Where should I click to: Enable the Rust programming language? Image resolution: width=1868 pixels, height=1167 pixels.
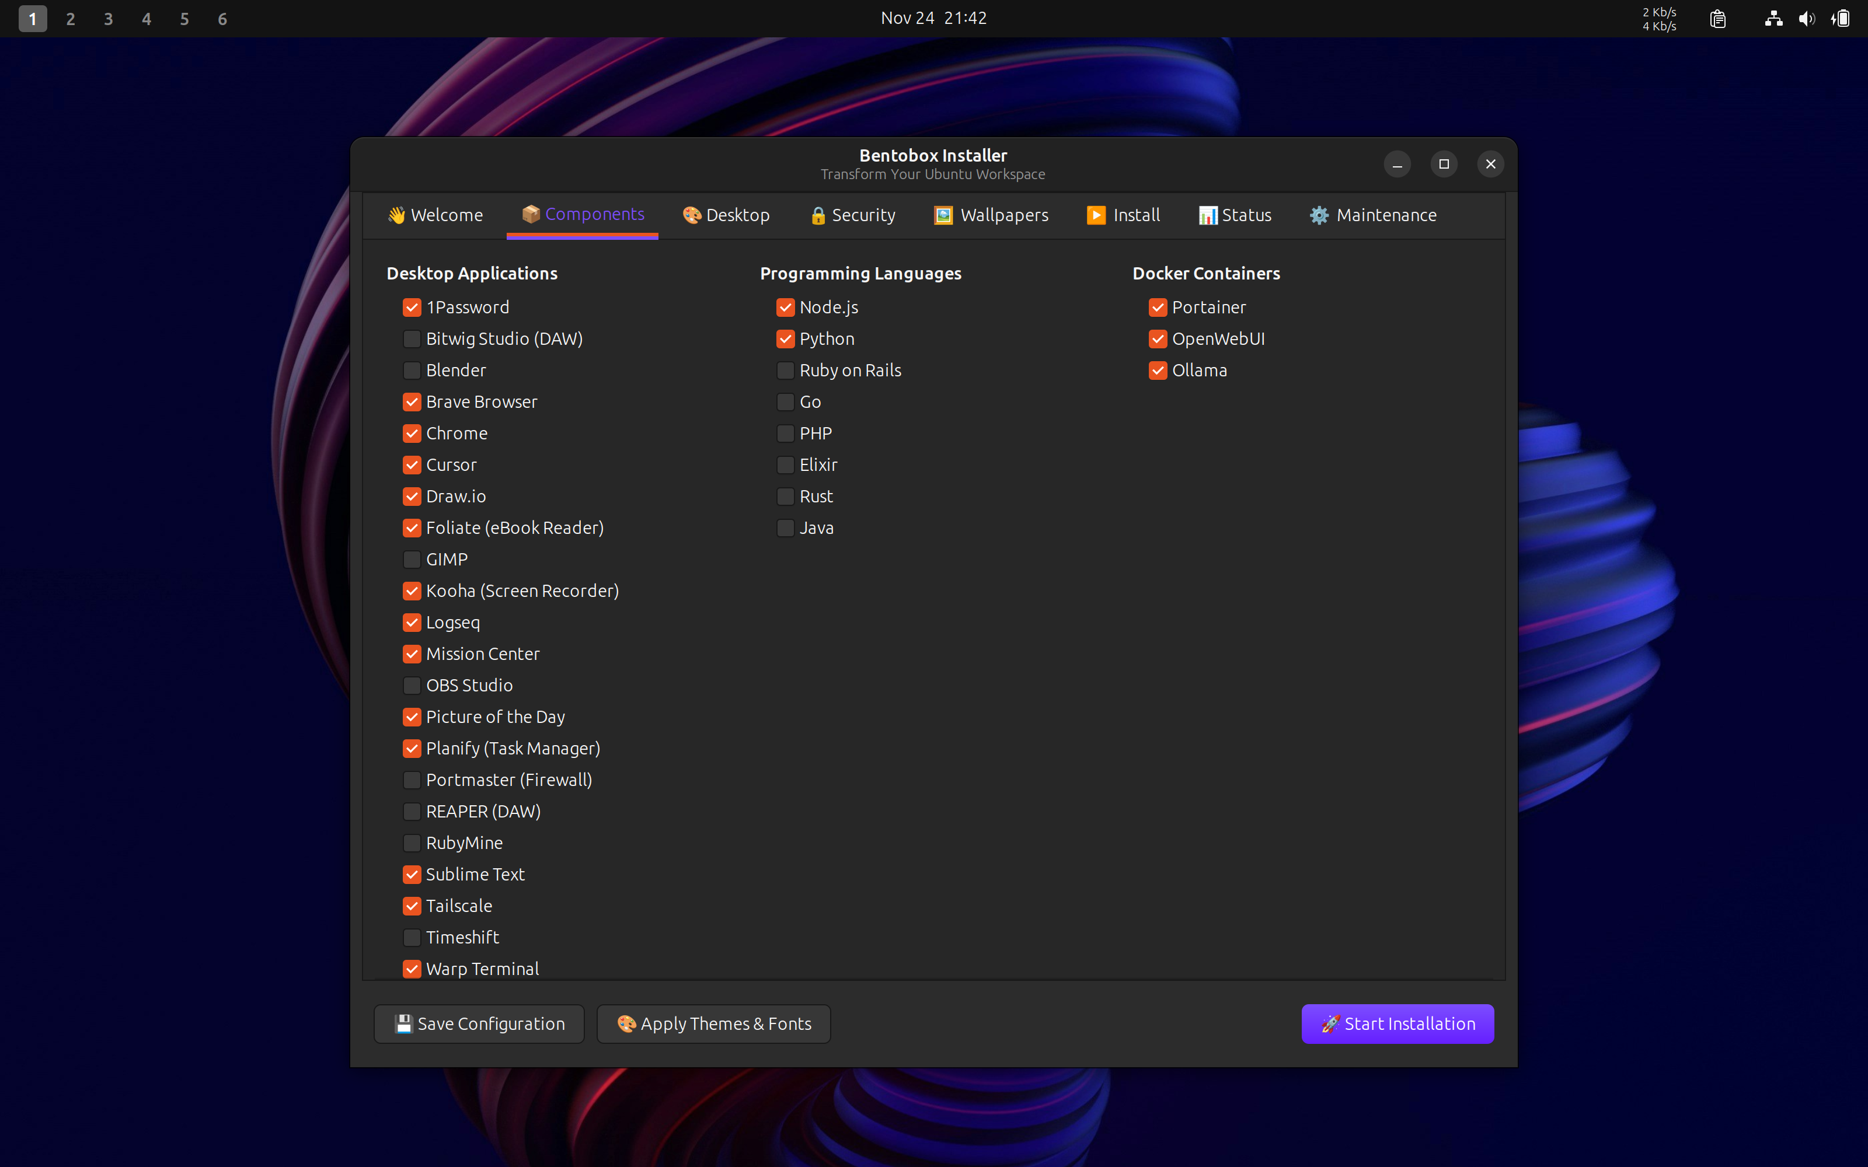785,497
